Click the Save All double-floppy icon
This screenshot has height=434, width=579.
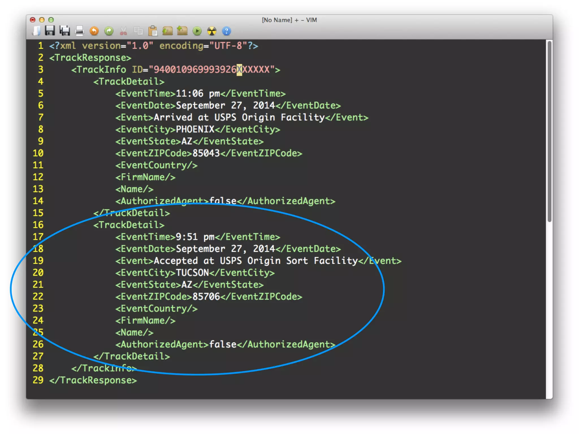(65, 31)
